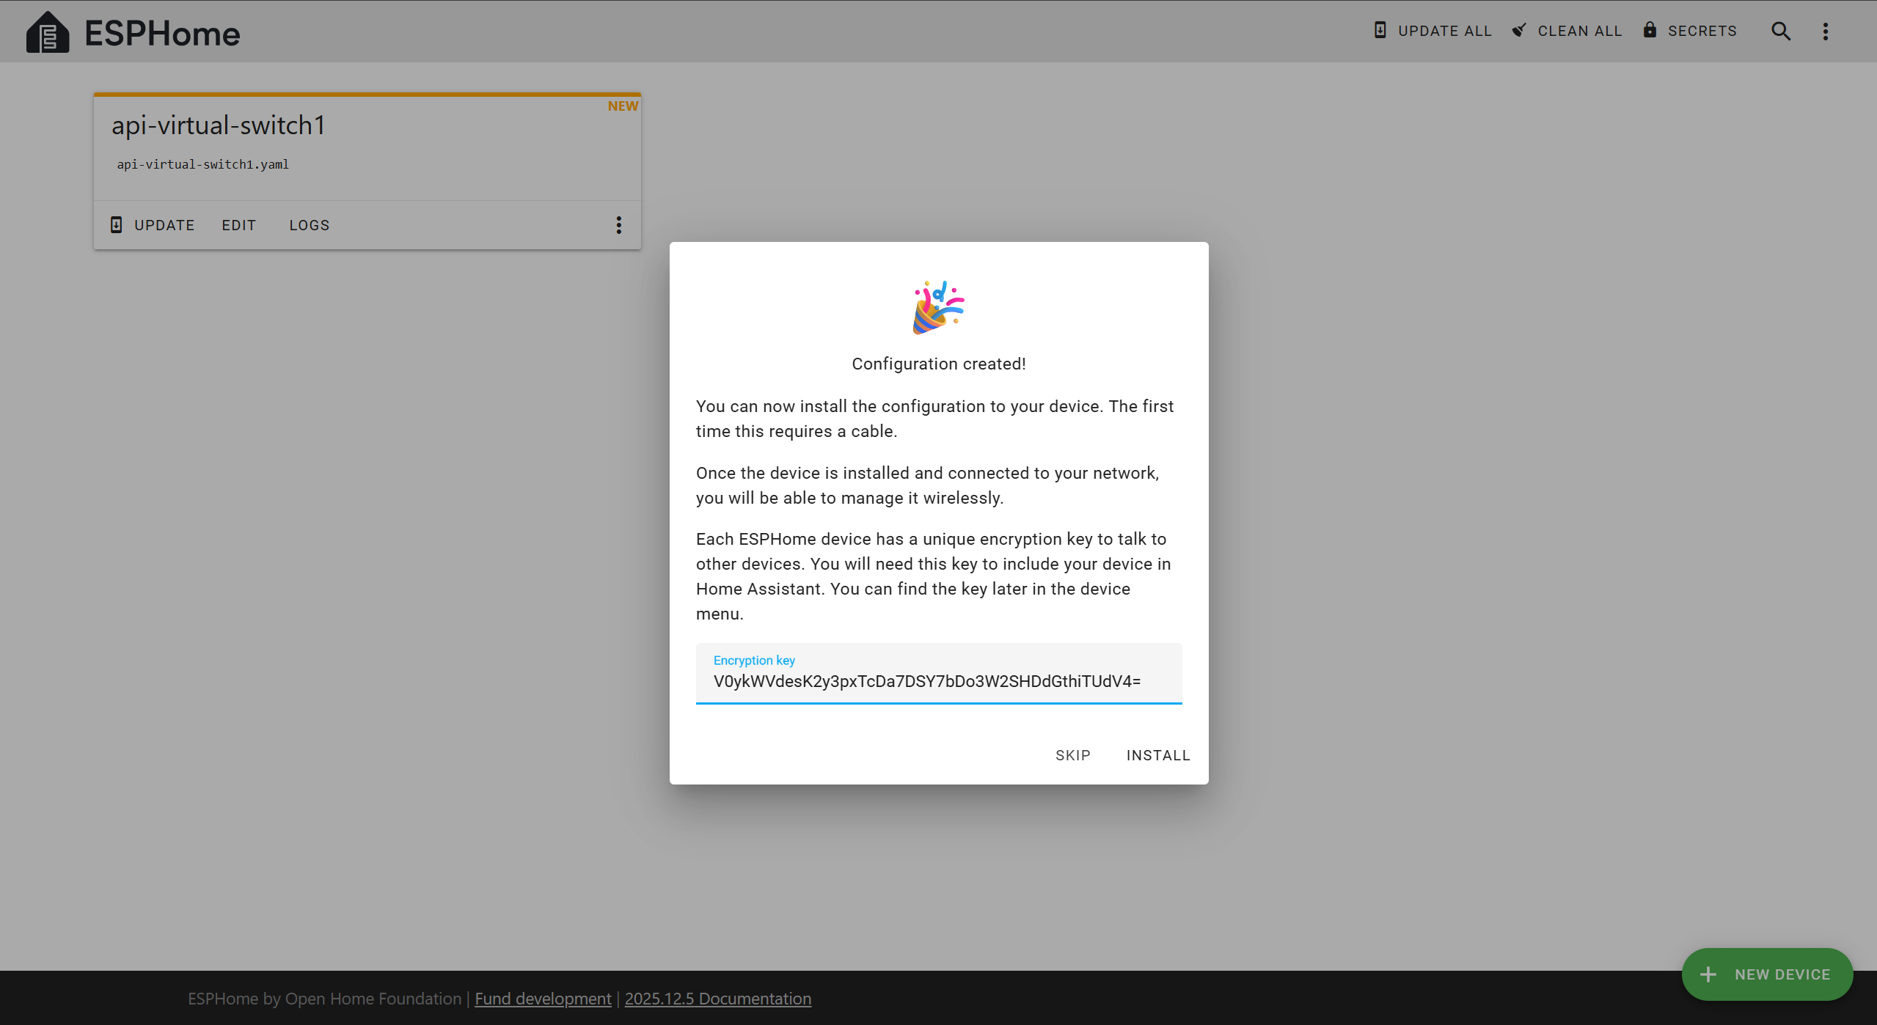Open search with the magnifier icon
1877x1025 pixels.
click(x=1781, y=31)
